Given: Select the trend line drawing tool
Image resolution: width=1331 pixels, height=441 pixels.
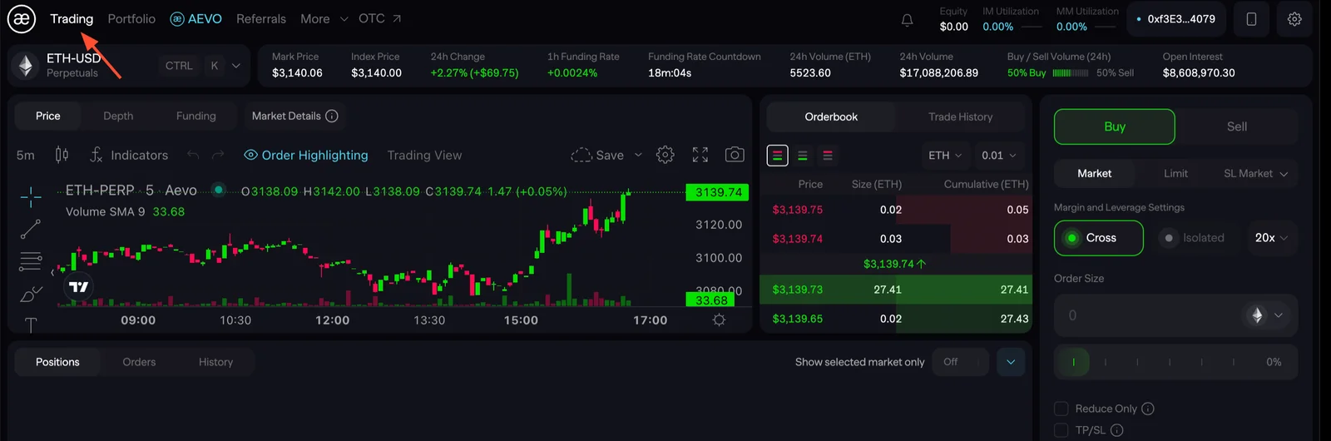Looking at the screenshot, I should (31, 229).
